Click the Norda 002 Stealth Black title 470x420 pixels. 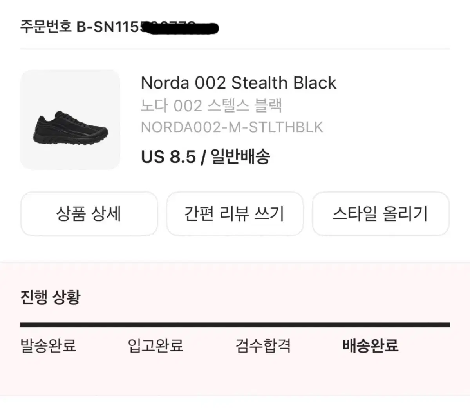click(238, 83)
